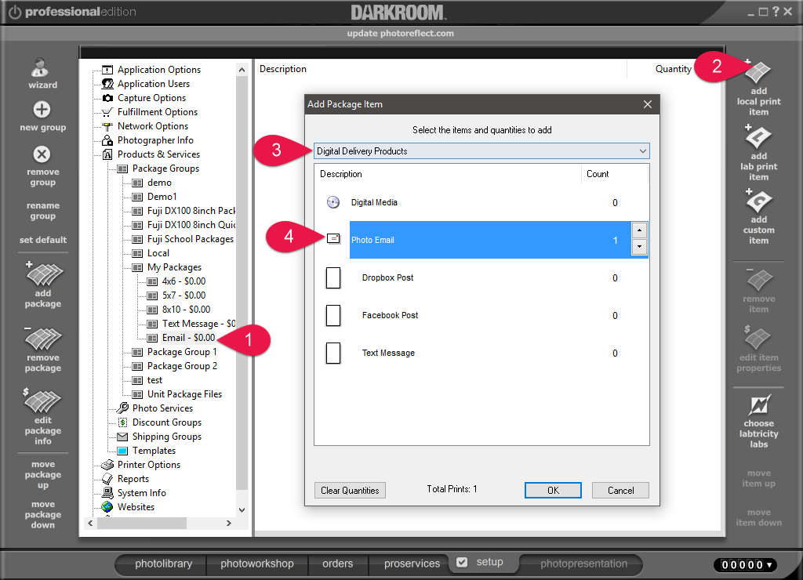The image size is (803, 580).
Task: Select Printer Options in the tree
Action: (148, 465)
